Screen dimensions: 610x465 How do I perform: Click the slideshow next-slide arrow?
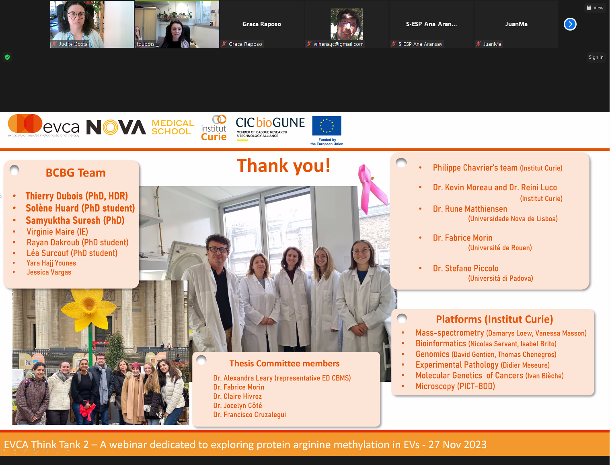tap(15, 451)
